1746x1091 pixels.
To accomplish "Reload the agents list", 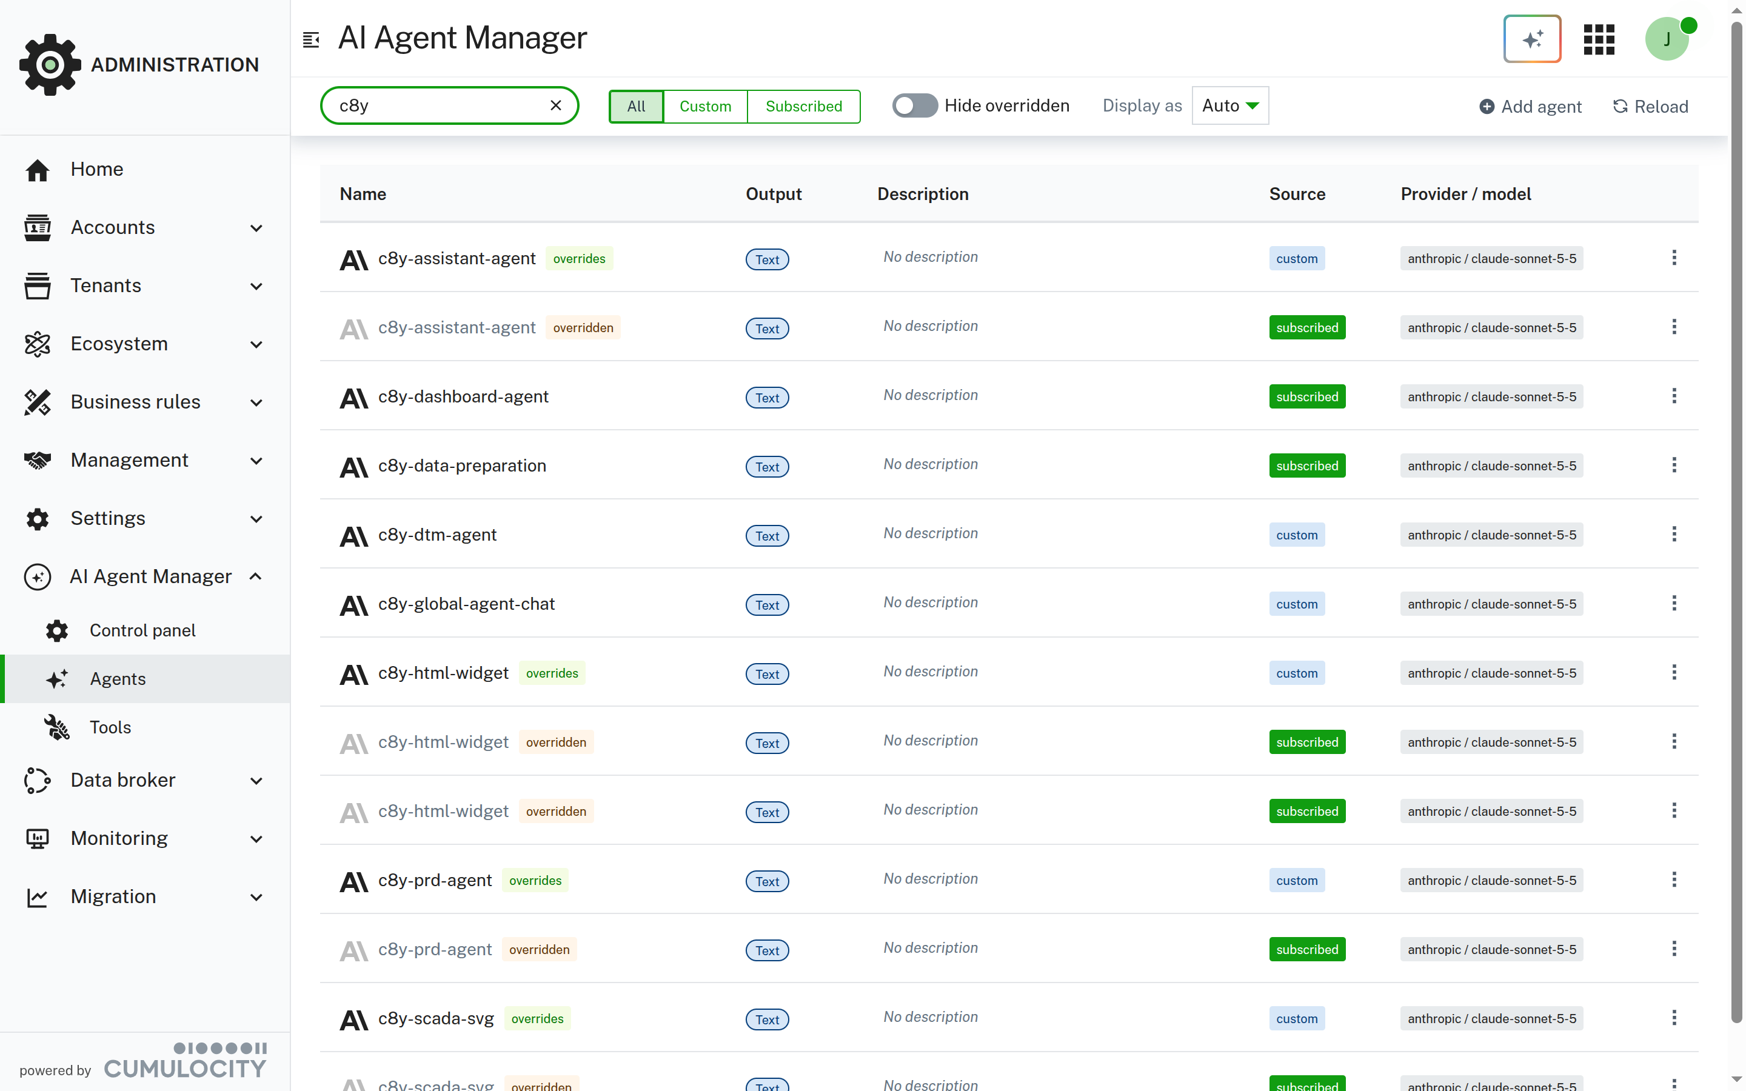I will click(1650, 106).
